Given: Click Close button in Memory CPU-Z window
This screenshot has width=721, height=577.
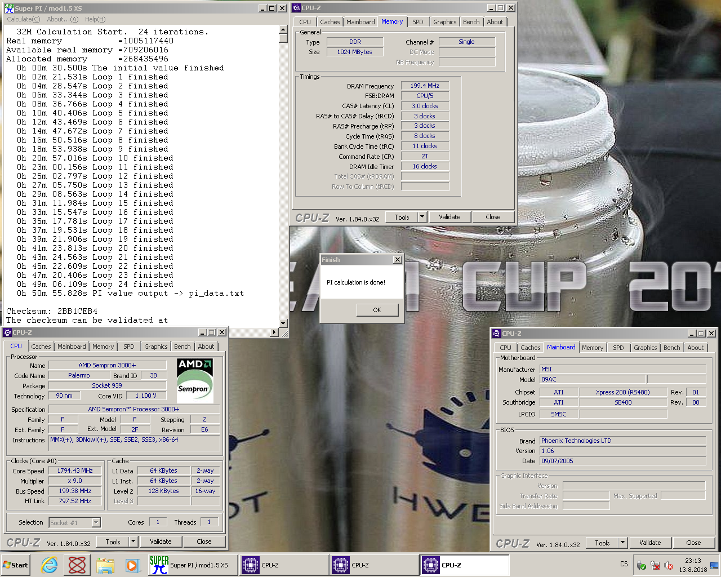Looking at the screenshot, I should click(x=493, y=217).
